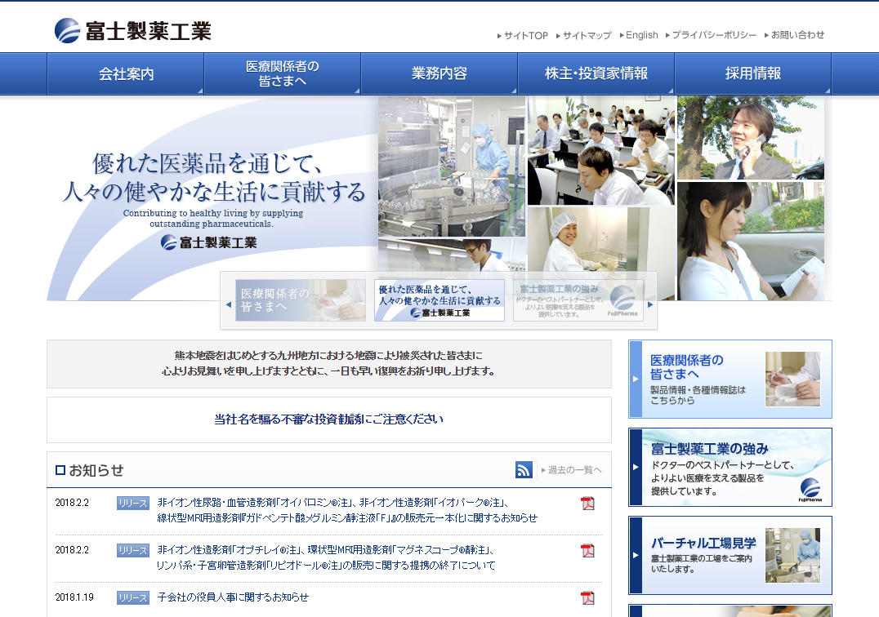Viewport: 879px width, 617px height.
Task: Select the middle slogan carousel thumbnail
Action: point(439,300)
